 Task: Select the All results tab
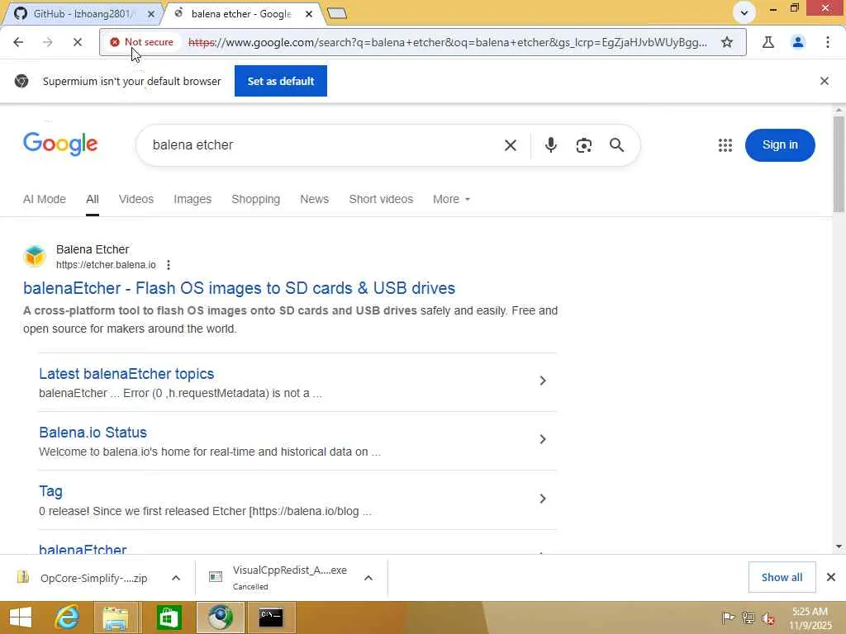tap(93, 199)
